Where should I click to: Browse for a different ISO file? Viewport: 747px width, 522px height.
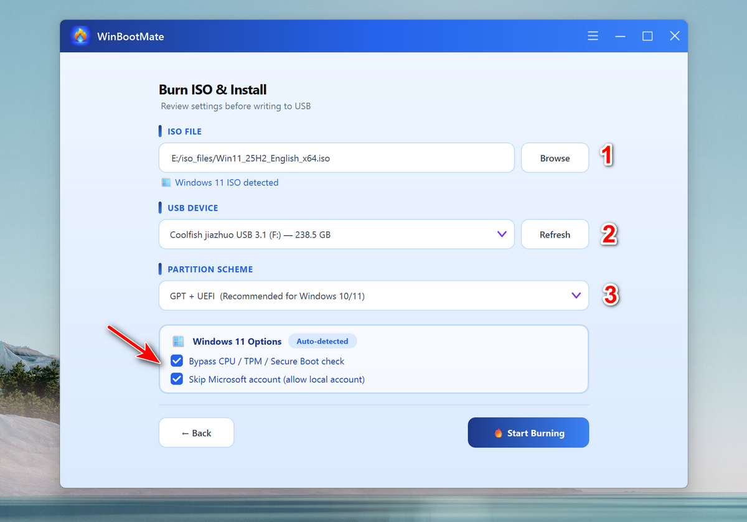pos(554,157)
